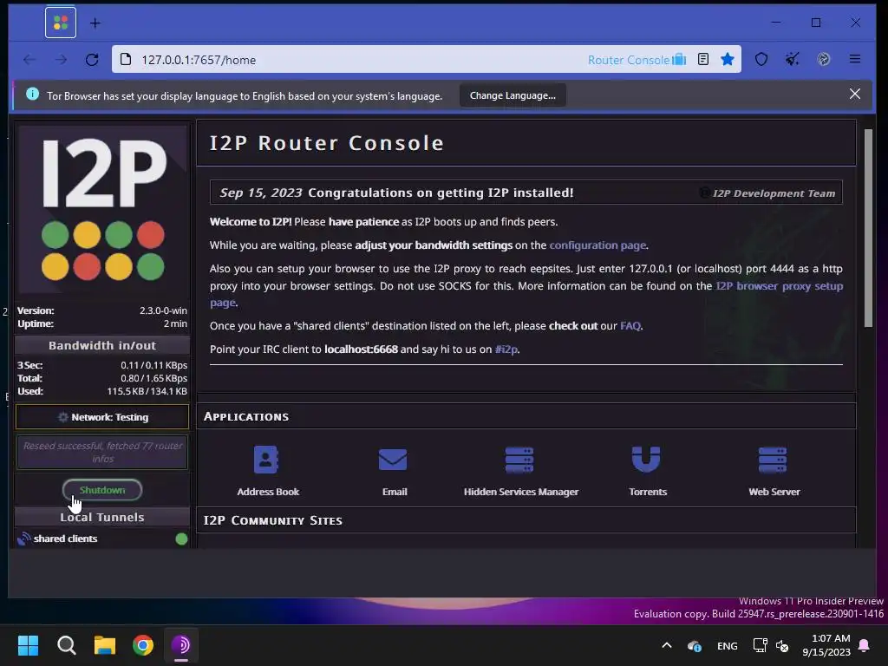Image resolution: width=888 pixels, height=666 pixels.
Task: Open the Email application
Action: 394,471
